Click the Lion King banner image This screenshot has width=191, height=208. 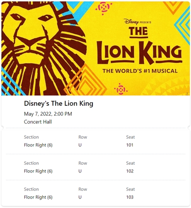(x=95, y=49)
